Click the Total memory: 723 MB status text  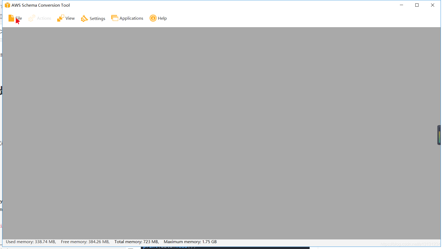[x=137, y=242]
